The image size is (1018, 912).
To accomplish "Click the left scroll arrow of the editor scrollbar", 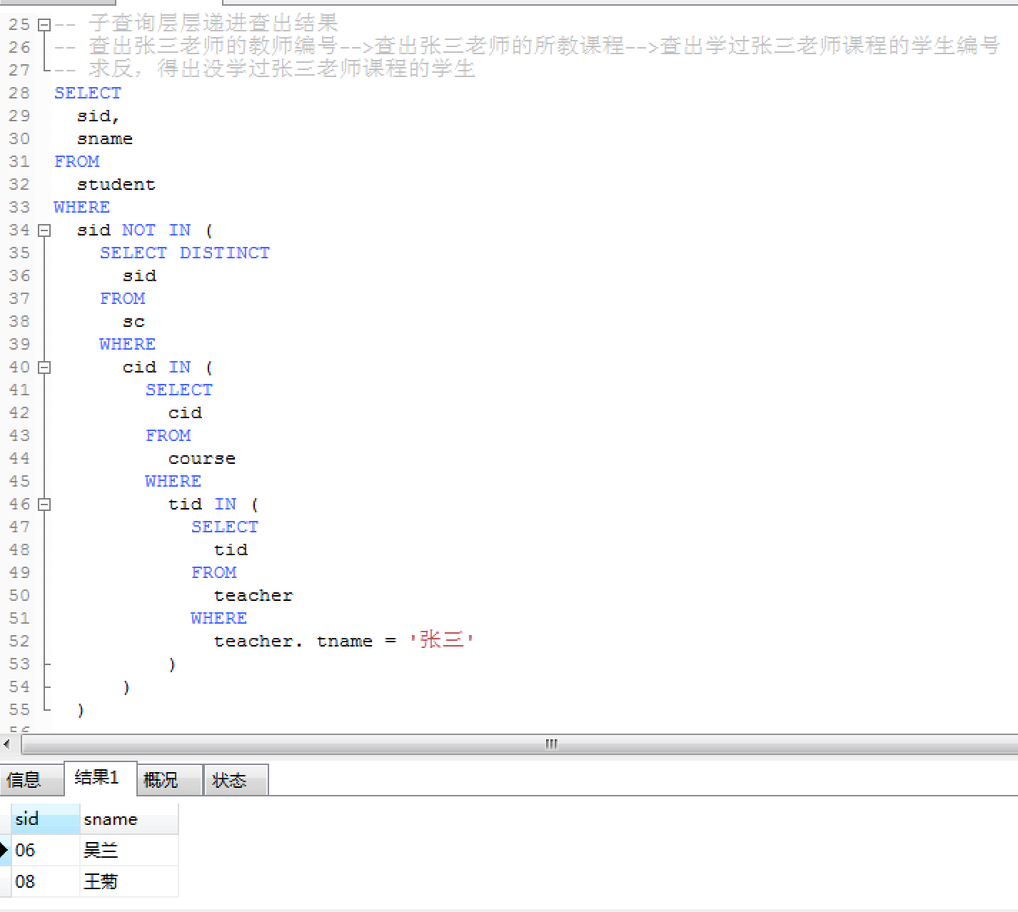I will pos(7,744).
